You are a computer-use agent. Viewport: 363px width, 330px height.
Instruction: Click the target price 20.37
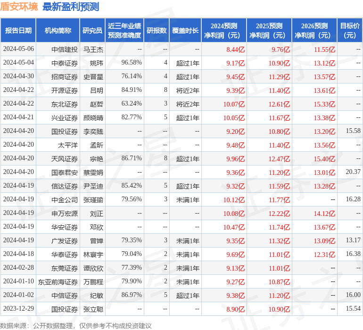point(353,172)
